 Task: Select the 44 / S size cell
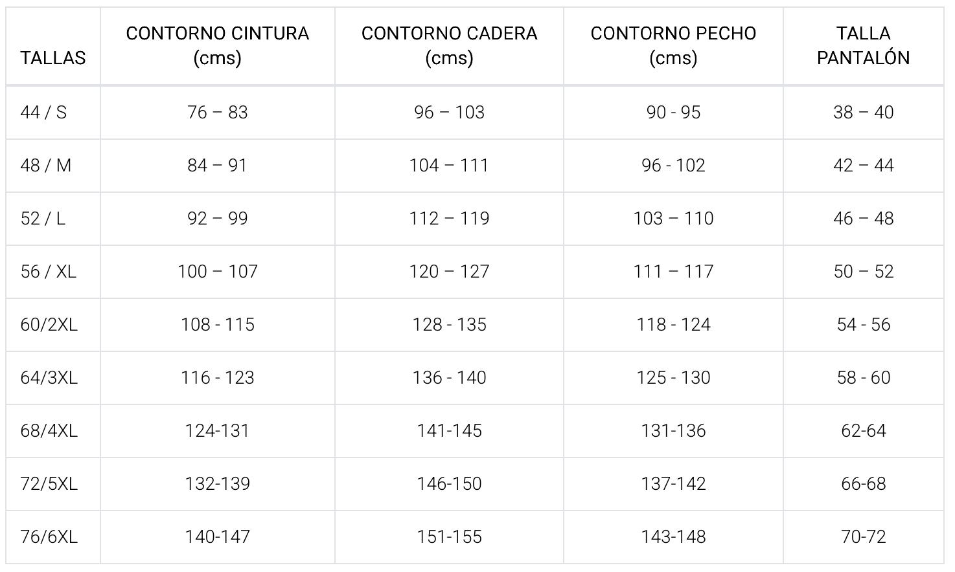[x=43, y=112]
